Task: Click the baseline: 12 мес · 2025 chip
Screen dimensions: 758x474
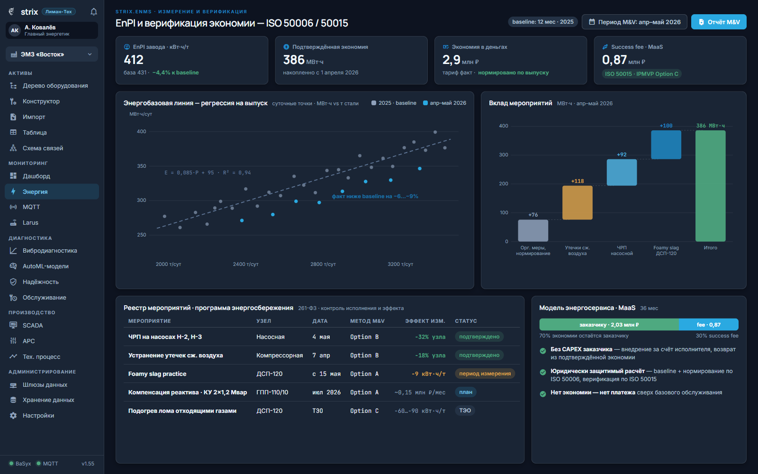Action: click(542, 22)
